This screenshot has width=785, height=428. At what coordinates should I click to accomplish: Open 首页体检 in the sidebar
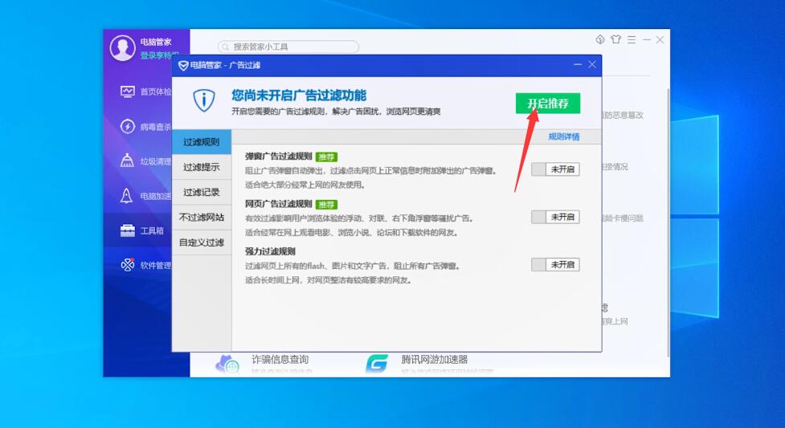click(x=145, y=92)
